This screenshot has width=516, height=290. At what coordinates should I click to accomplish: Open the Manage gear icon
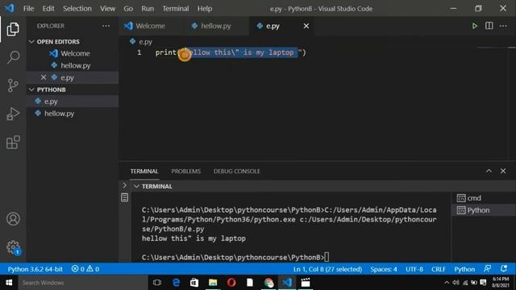point(13,247)
